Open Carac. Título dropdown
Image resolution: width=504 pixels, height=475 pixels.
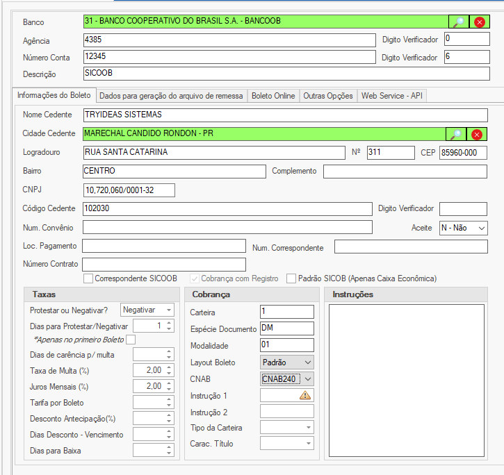click(286, 444)
